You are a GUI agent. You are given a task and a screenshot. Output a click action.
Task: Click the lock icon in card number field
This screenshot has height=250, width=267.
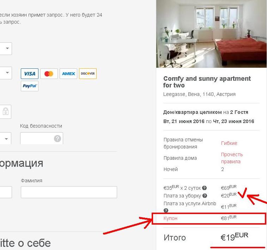(x=6, y=111)
